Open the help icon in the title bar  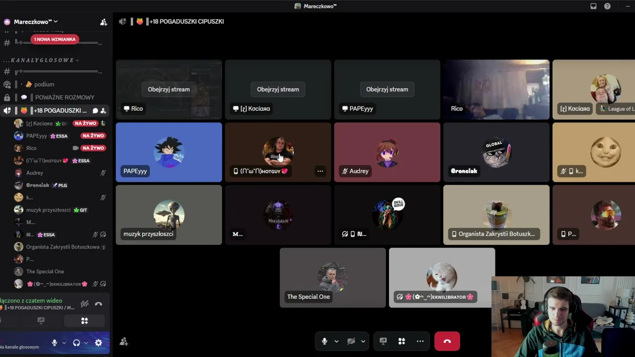pyautogui.click(x=607, y=6)
